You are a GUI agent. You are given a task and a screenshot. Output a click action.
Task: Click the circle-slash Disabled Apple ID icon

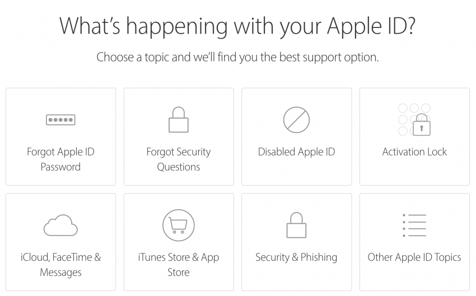pos(296,120)
